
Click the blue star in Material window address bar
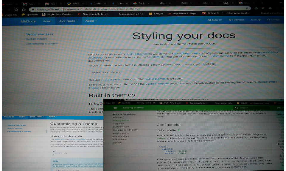click(x=282, y=100)
